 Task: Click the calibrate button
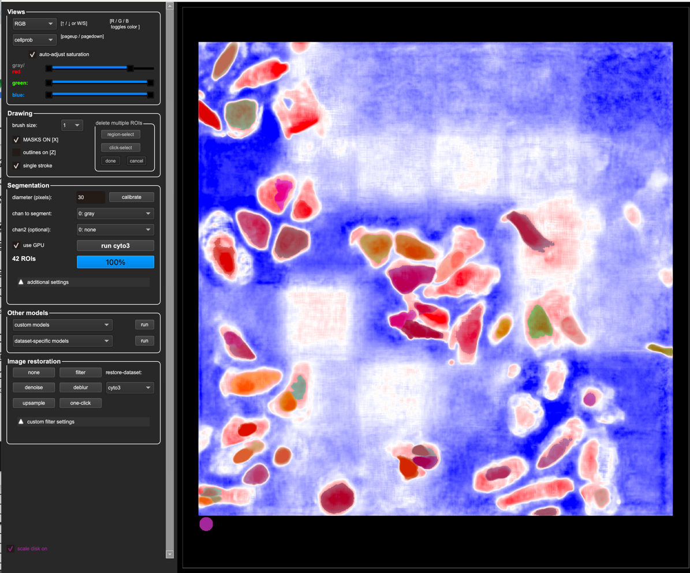132,197
